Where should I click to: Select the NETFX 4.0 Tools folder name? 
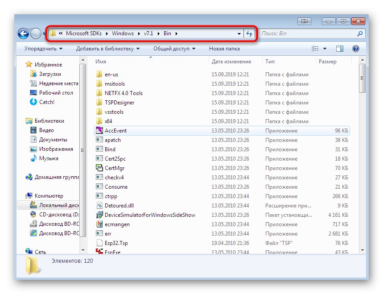pyautogui.click(x=124, y=93)
